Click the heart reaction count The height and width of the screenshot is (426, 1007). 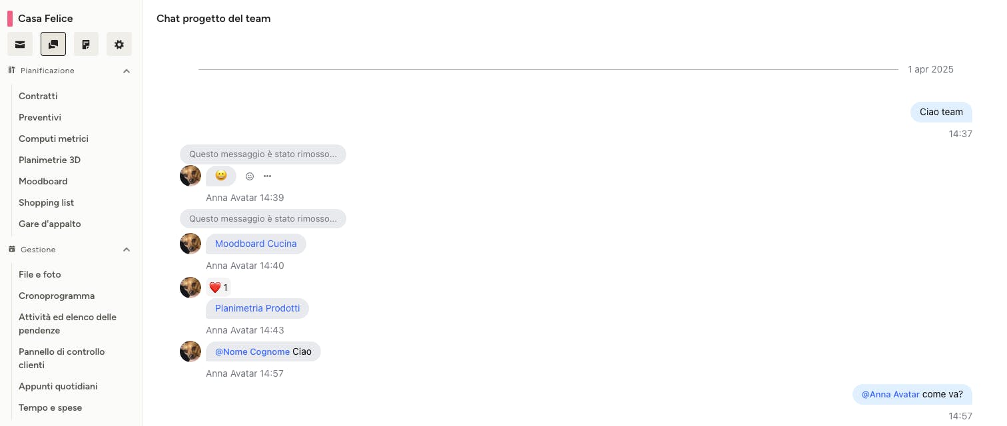click(x=218, y=288)
